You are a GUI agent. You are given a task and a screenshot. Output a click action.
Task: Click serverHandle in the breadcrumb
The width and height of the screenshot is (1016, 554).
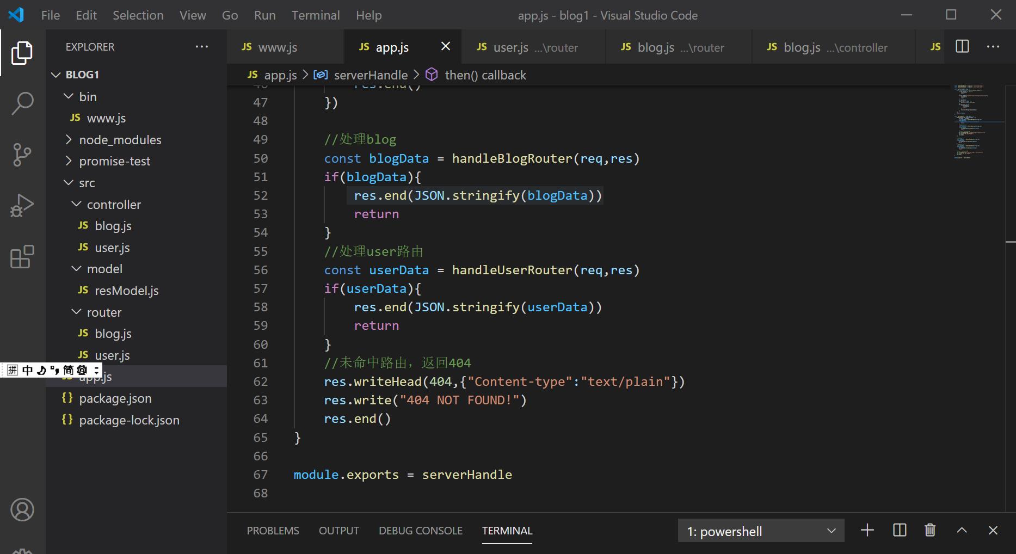pos(371,75)
